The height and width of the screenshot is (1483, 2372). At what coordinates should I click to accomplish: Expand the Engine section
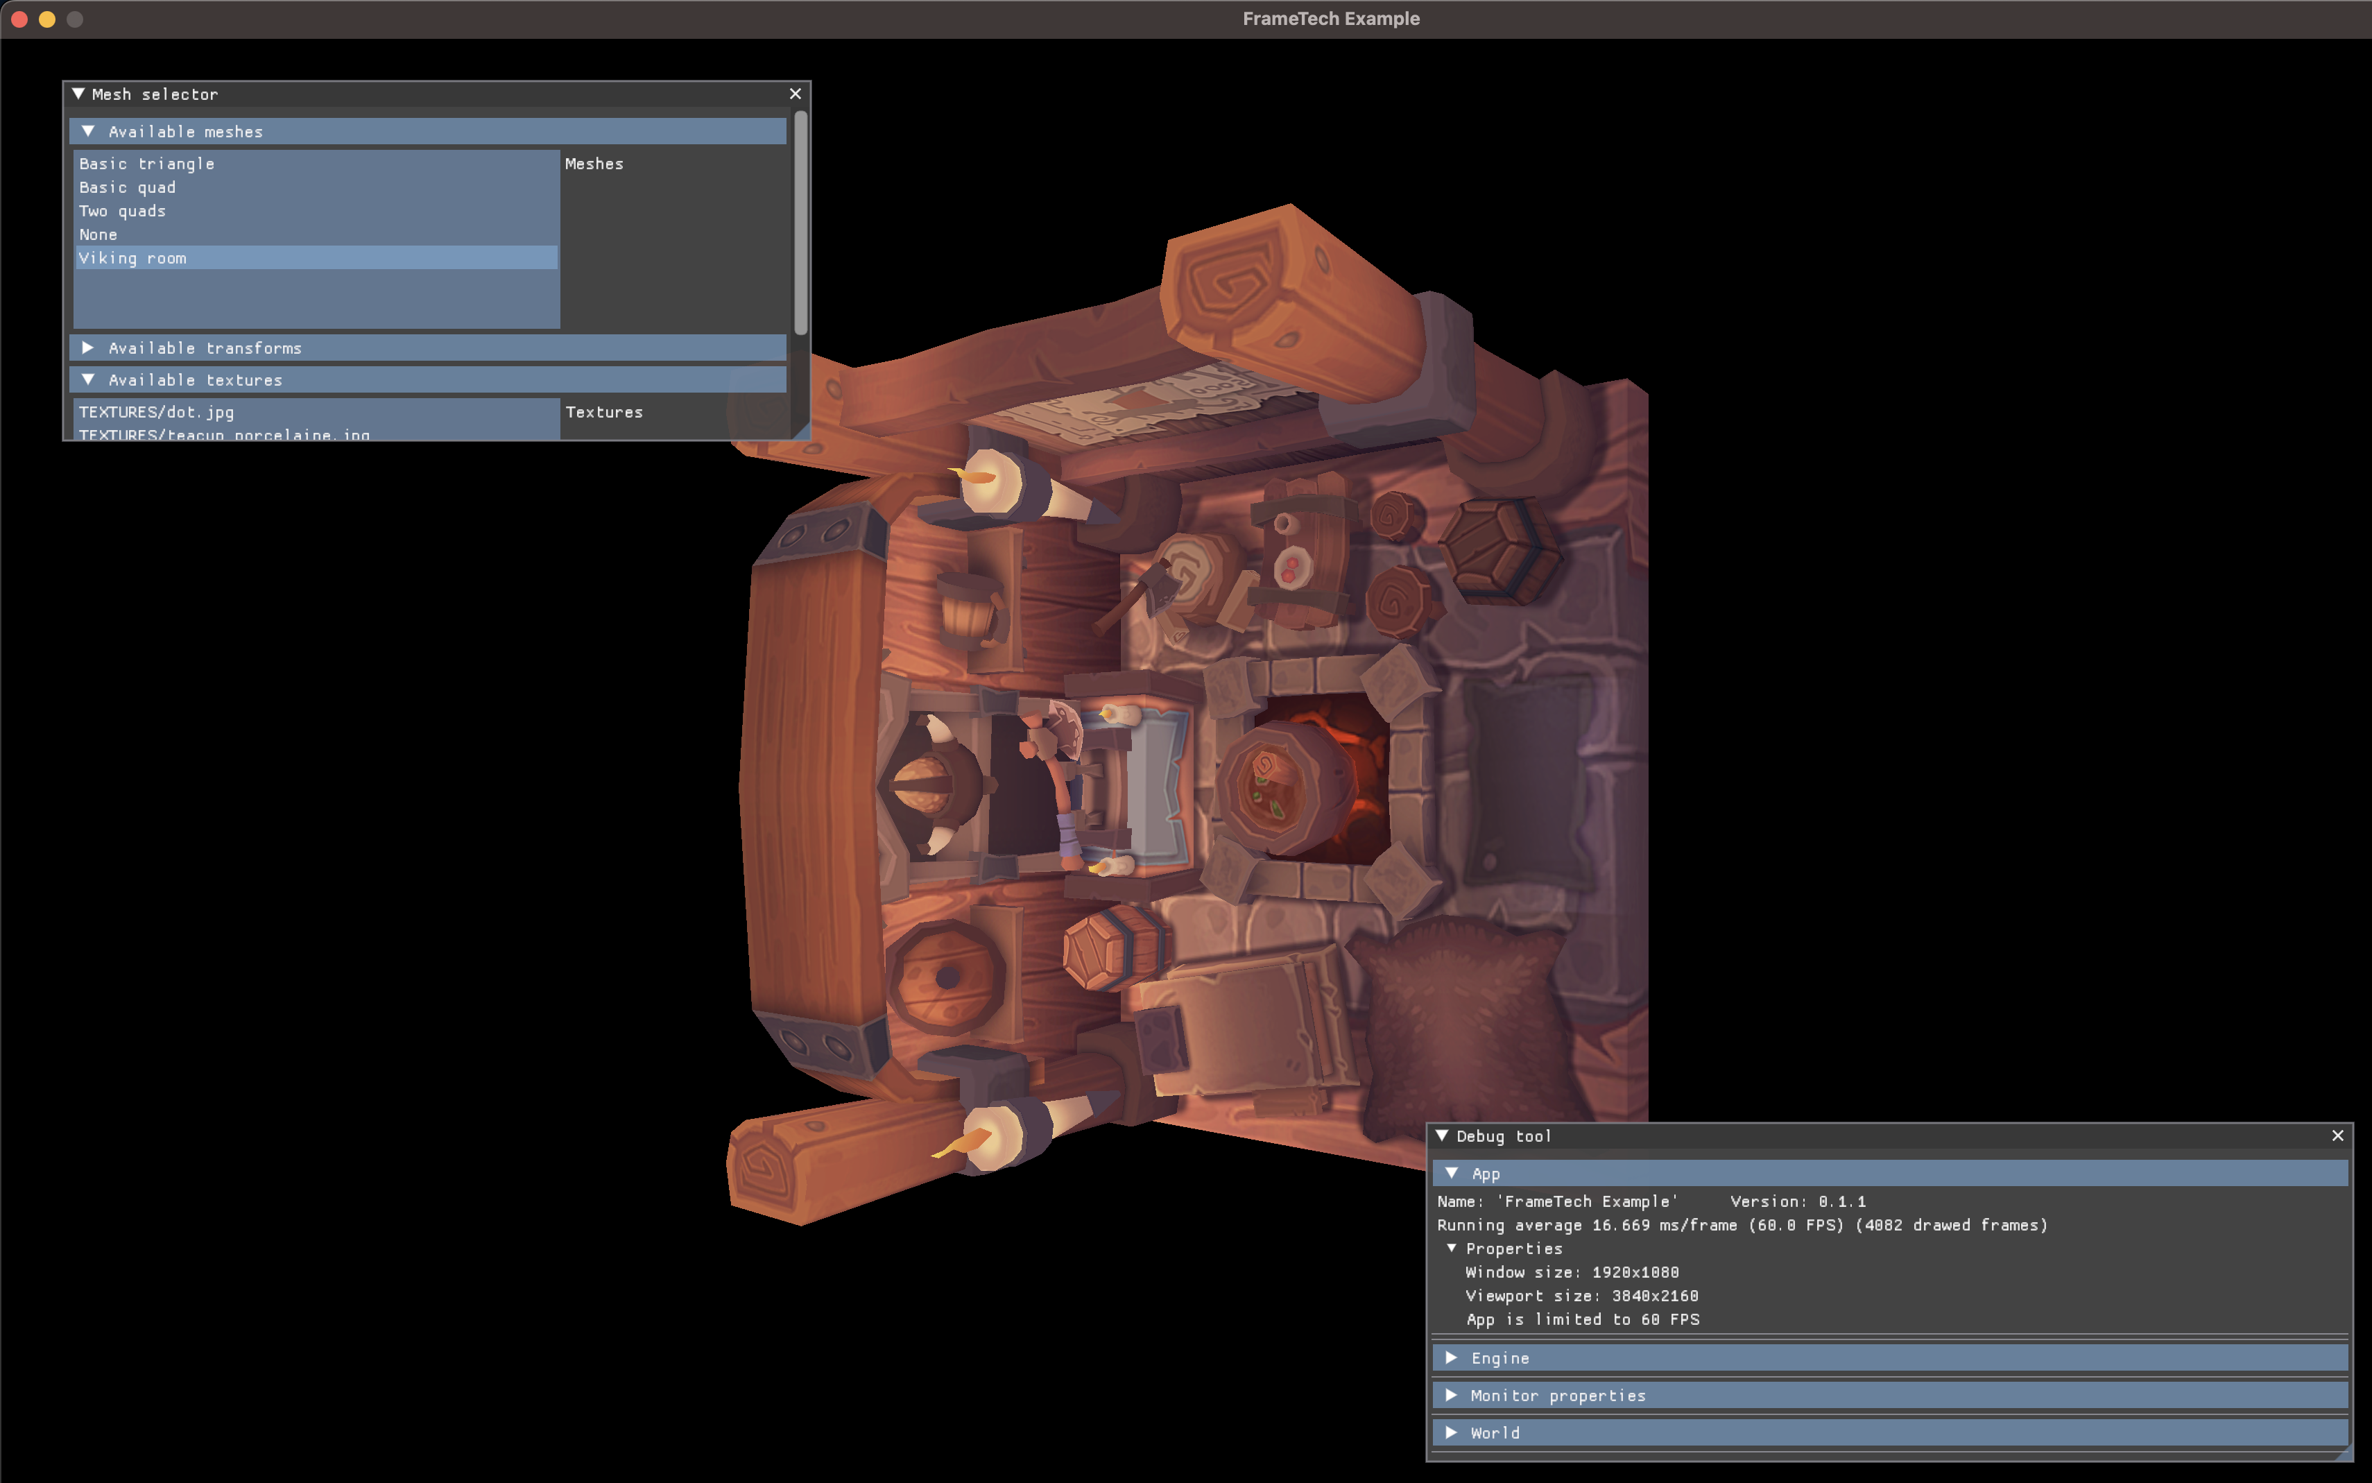coord(1889,1357)
